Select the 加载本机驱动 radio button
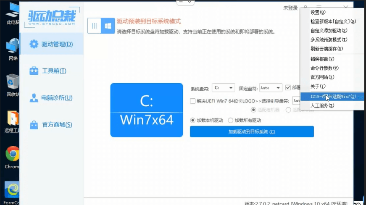The image size is (366, 205). tap(193, 120)
